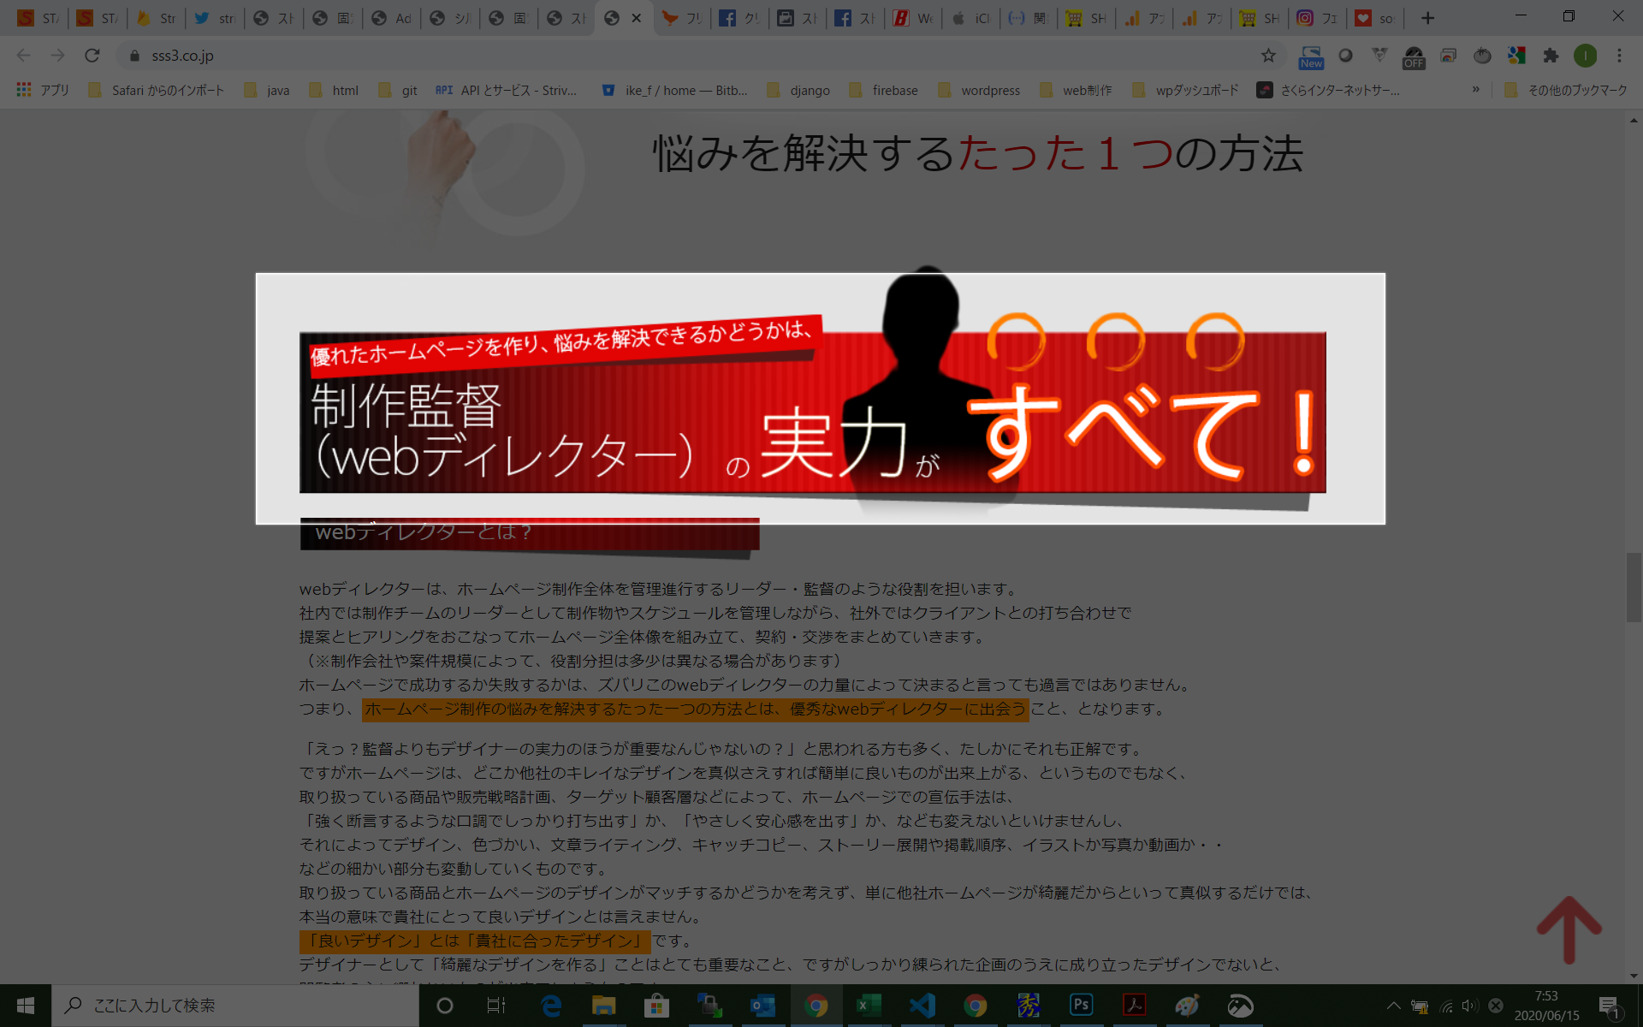Viewport: 1643px width, 1027px height.
Task: Open a new browser tab with plus button
Action: (x=1427, y=18)
